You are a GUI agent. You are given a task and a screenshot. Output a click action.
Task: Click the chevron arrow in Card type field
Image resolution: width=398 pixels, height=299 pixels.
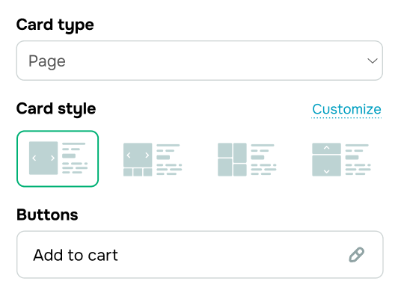(373, 61)
